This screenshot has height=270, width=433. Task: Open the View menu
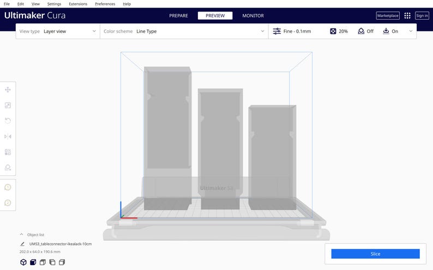point(35,4)
